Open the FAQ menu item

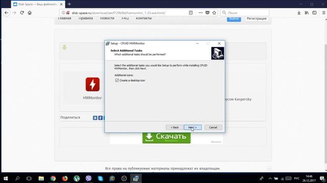click(x=125, y=18)
